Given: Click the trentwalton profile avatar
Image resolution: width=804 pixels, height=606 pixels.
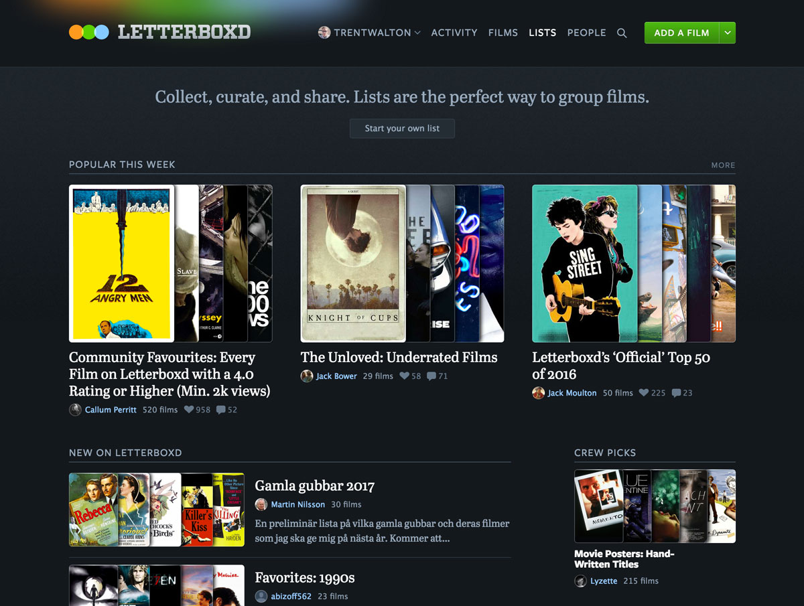Looking at the screenshot, I should 324,32.
